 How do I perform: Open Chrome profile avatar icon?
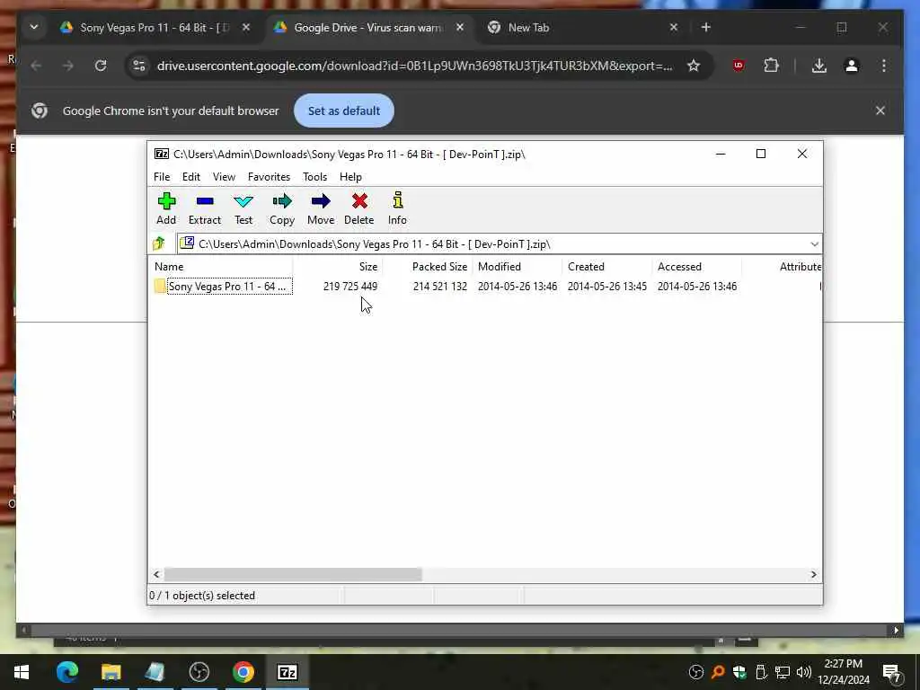(852, 66)
